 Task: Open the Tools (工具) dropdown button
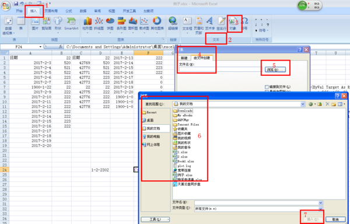point(155,219)
